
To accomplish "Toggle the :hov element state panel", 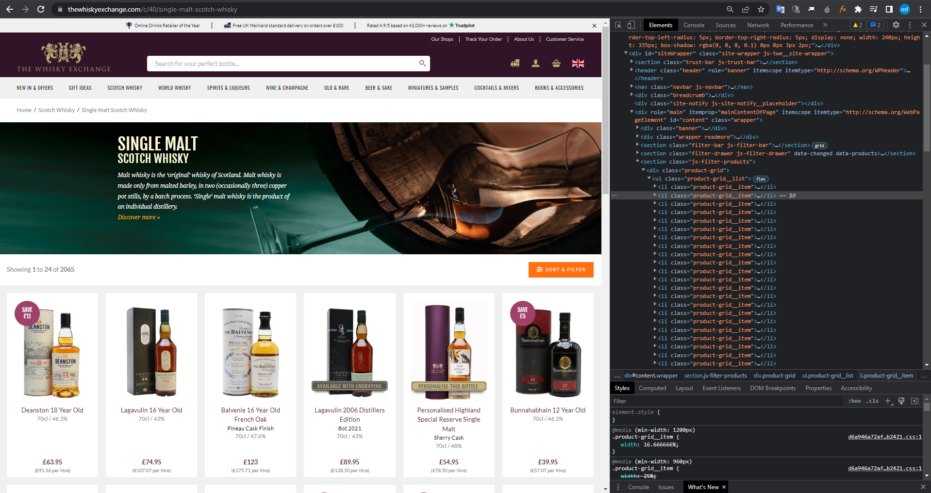I will point(854,401).
